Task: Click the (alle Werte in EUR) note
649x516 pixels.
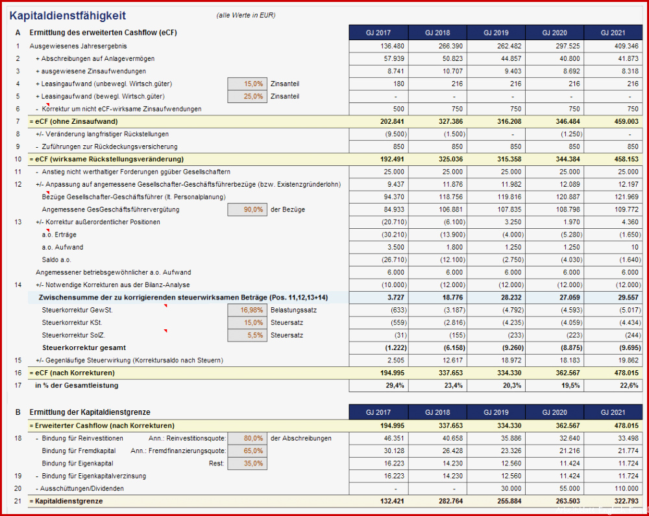Action: [x=246, y=16]
